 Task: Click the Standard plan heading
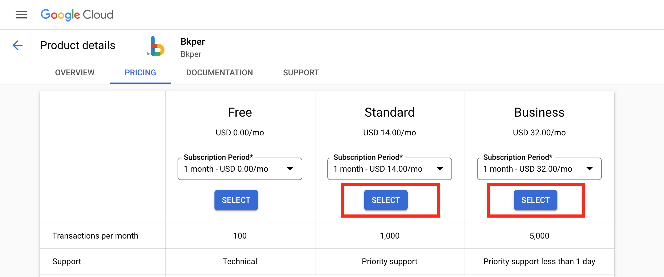pos(390,112)
